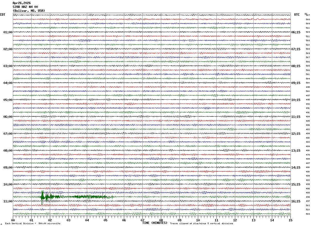Select the S39B HHZ N4 00 station label
Image resolution: width=311 pixels, height=227 pixels.
25,7
